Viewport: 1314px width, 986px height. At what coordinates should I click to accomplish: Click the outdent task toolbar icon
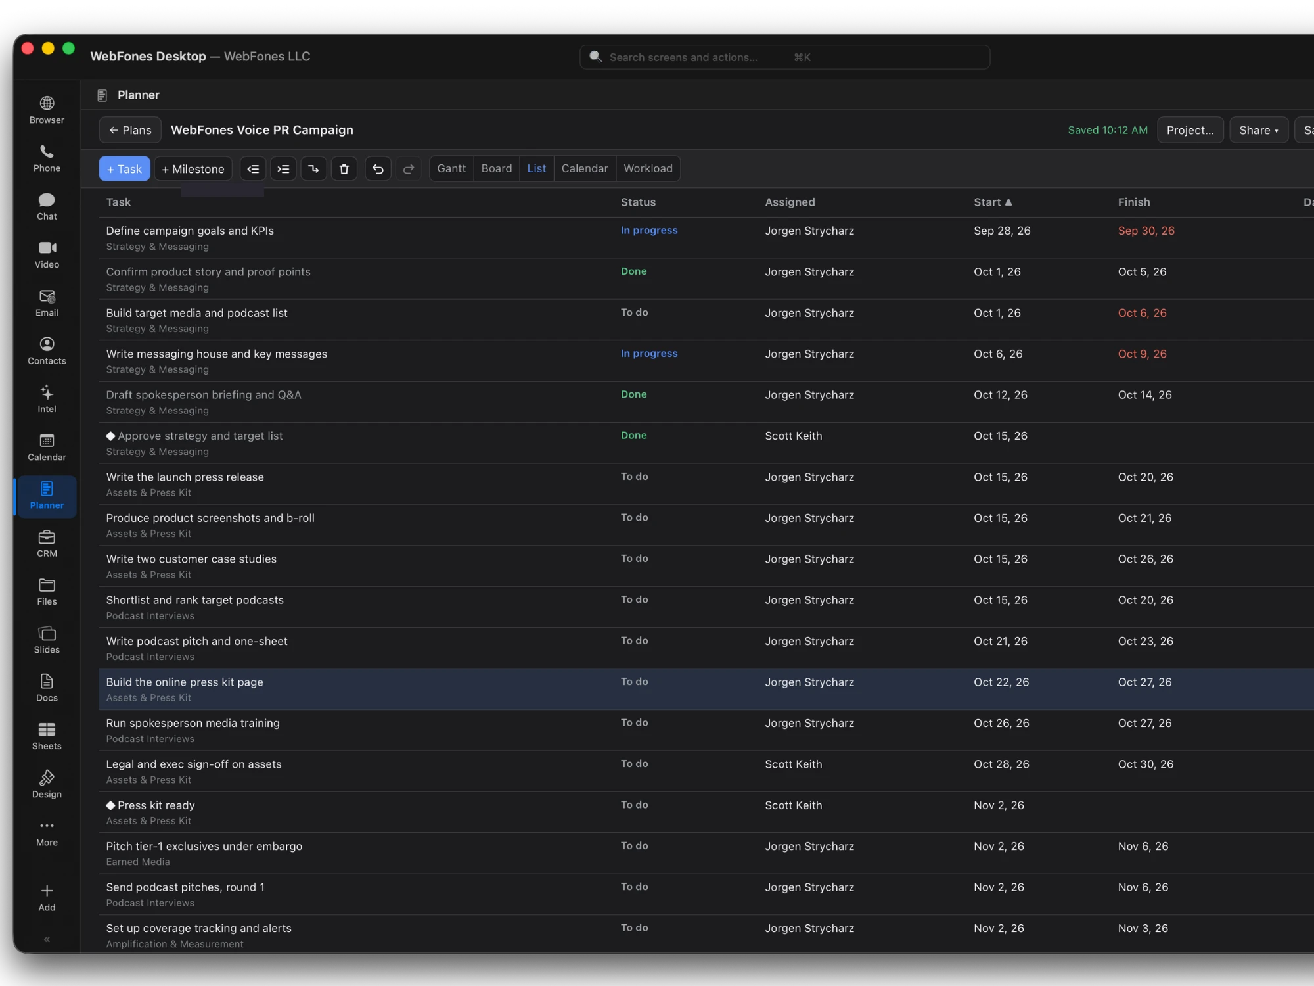click(253, 169)
